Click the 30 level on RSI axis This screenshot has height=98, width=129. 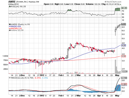coord(123,17)
